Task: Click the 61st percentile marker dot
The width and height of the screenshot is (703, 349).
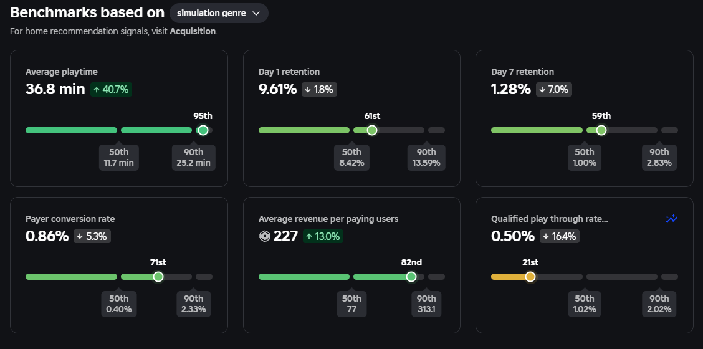Action: tap(371, 130)
